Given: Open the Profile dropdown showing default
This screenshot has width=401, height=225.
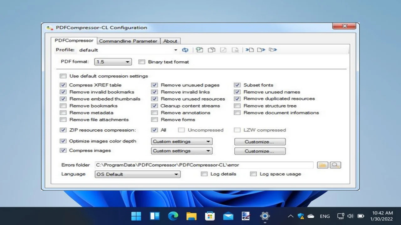Looking at the screenshot, I should click(128, 50).
